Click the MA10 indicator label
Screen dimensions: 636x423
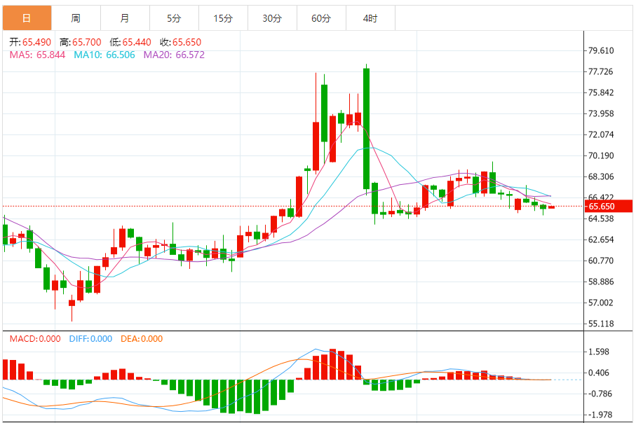[104, 55]
